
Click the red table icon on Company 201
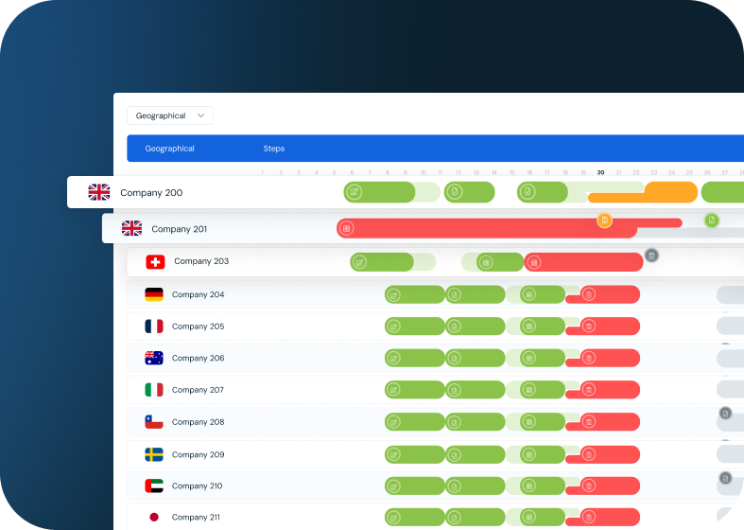pyautogui.click(x=346, y=228)
